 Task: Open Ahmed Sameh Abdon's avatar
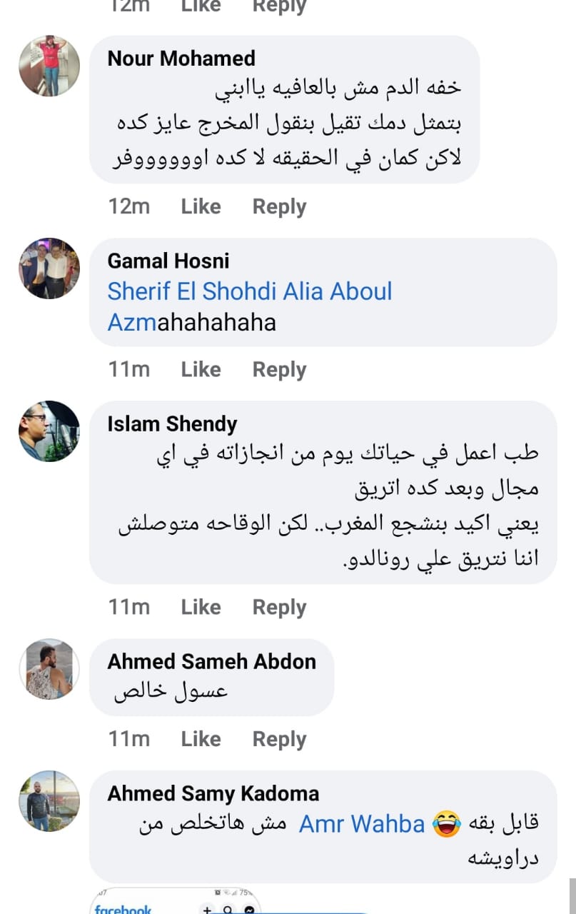tap(49, 669)
